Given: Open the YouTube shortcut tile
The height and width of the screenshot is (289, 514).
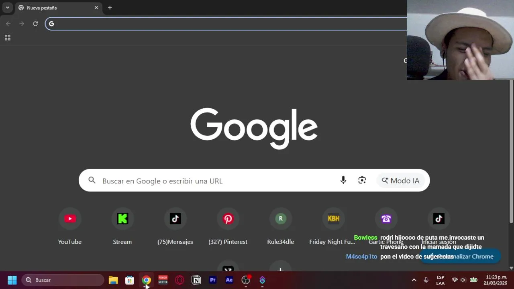Looking at the screenshot, I should click(70, 227).
